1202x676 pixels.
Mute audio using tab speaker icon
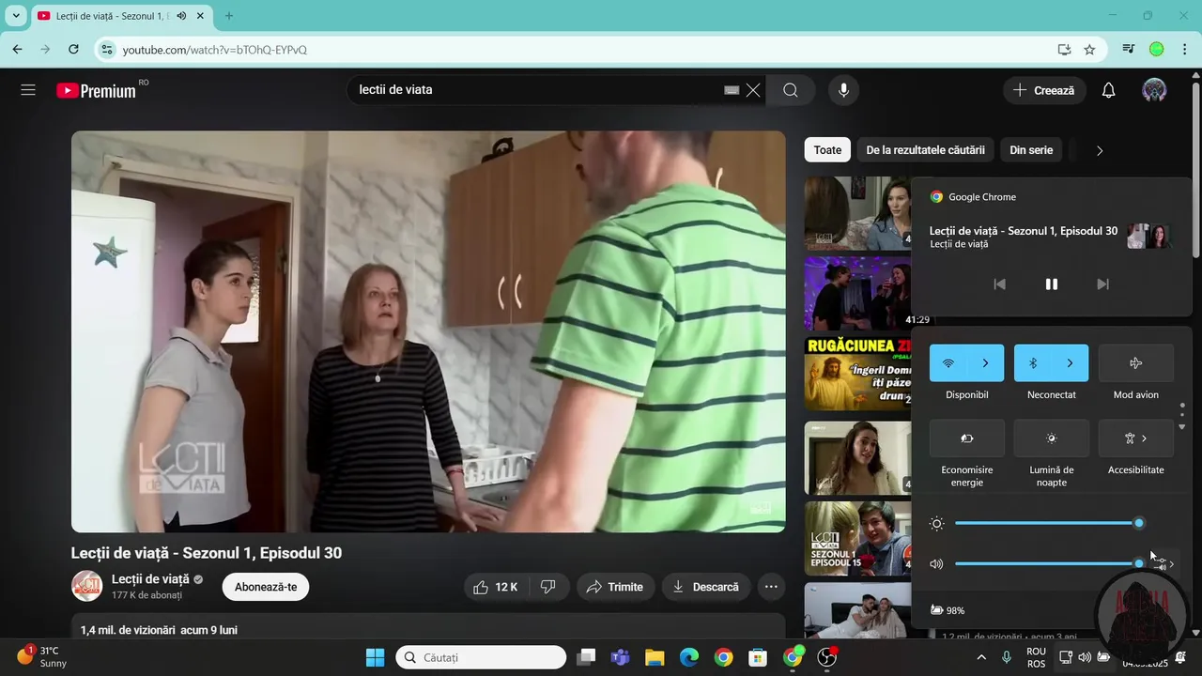pyautogui.click(x=181, y=16)
